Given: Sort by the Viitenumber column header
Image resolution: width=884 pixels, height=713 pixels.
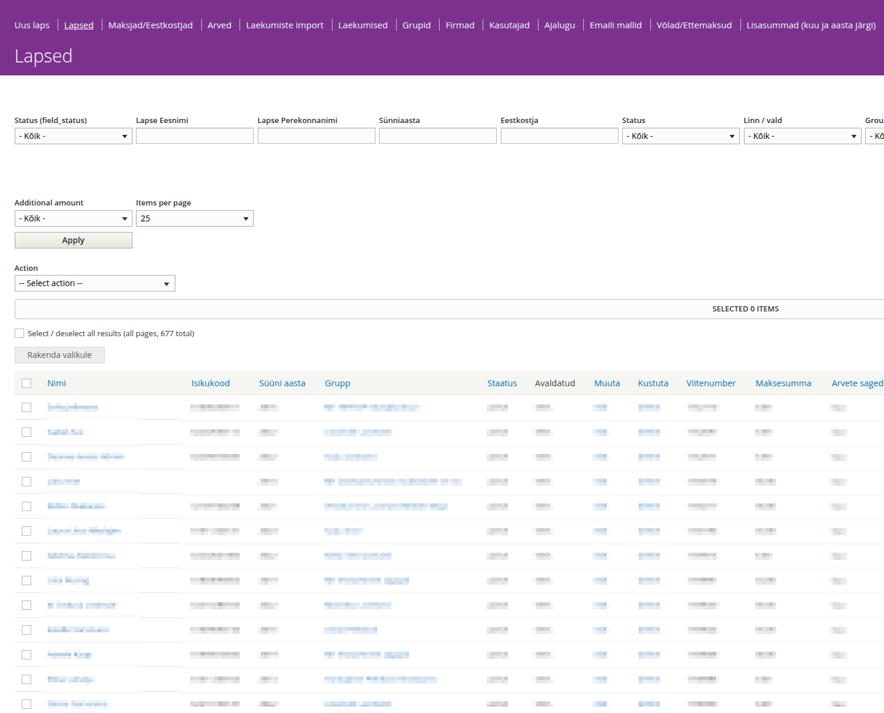Looking at the screenshot, I should (710, 383).
